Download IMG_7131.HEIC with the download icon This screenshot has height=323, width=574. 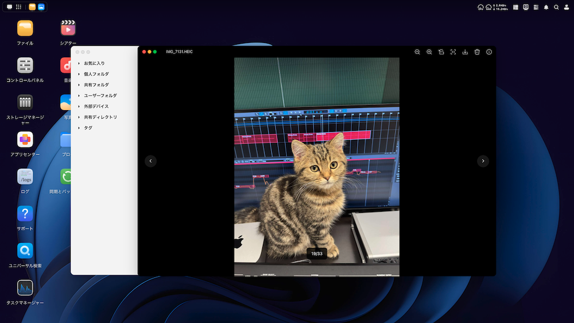(465, 52)
